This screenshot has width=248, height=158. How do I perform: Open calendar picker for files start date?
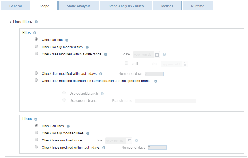click(157, 55)
